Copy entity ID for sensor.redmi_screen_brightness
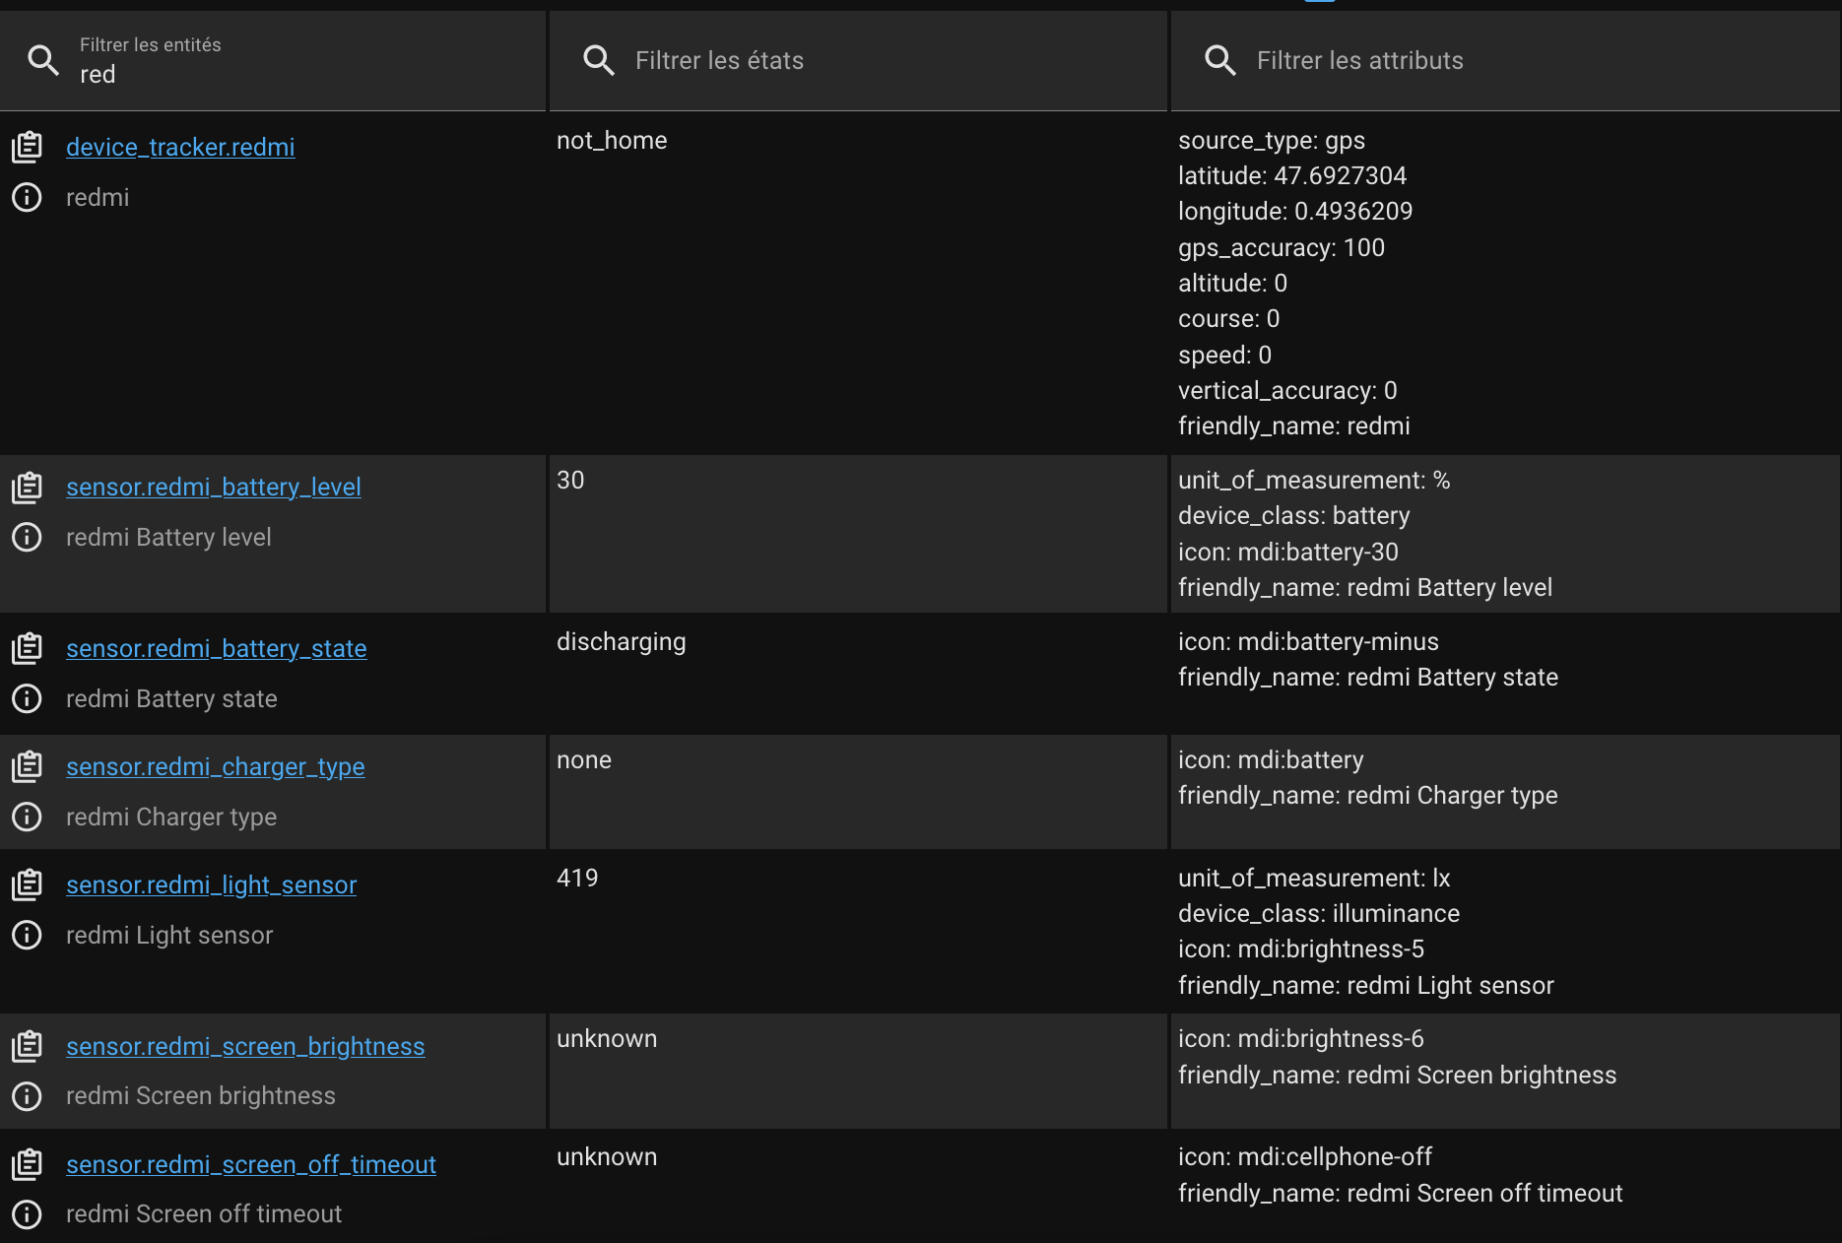Image resolution: width=1842 pixels, height=1243 pixels. pos(27,1046)
